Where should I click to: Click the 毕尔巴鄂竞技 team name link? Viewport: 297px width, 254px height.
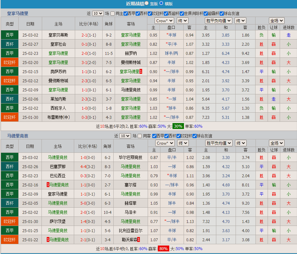point(131,157)
